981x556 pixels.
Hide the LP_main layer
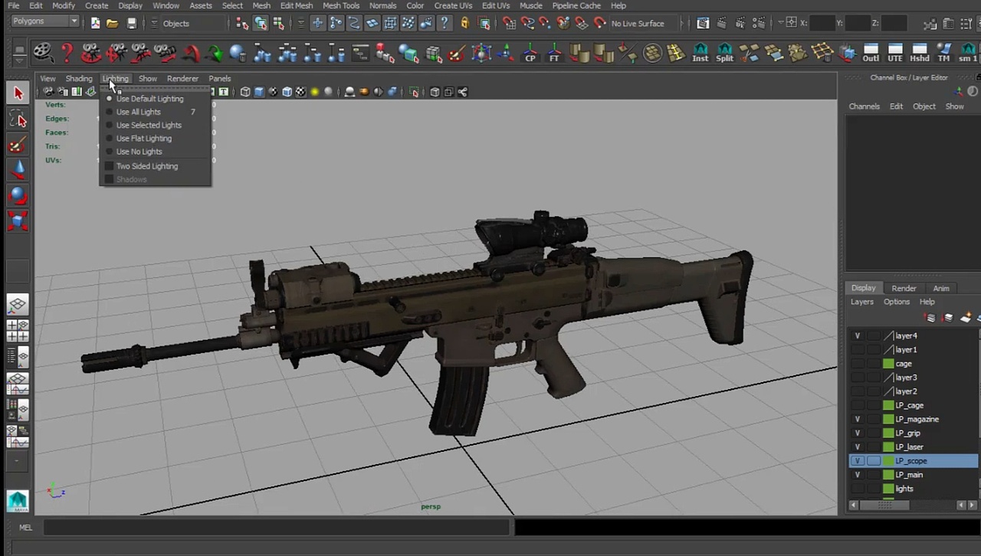(858, 474)
